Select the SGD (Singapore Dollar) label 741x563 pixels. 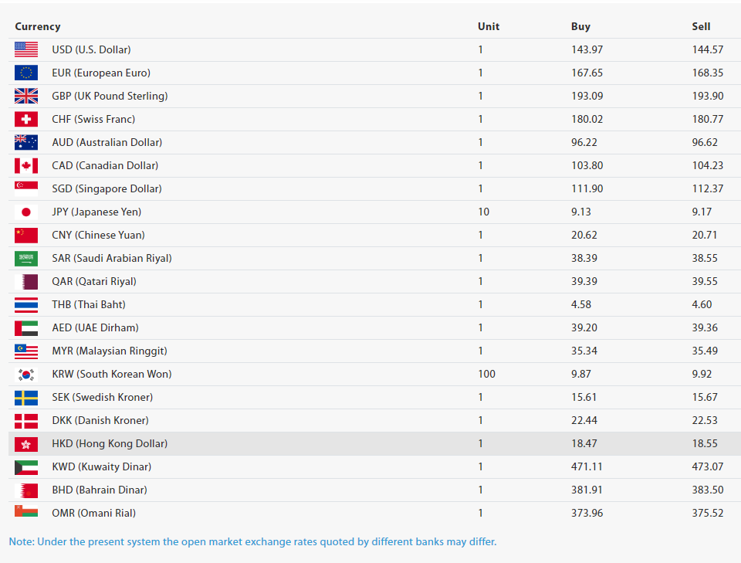tap(107, 188)
